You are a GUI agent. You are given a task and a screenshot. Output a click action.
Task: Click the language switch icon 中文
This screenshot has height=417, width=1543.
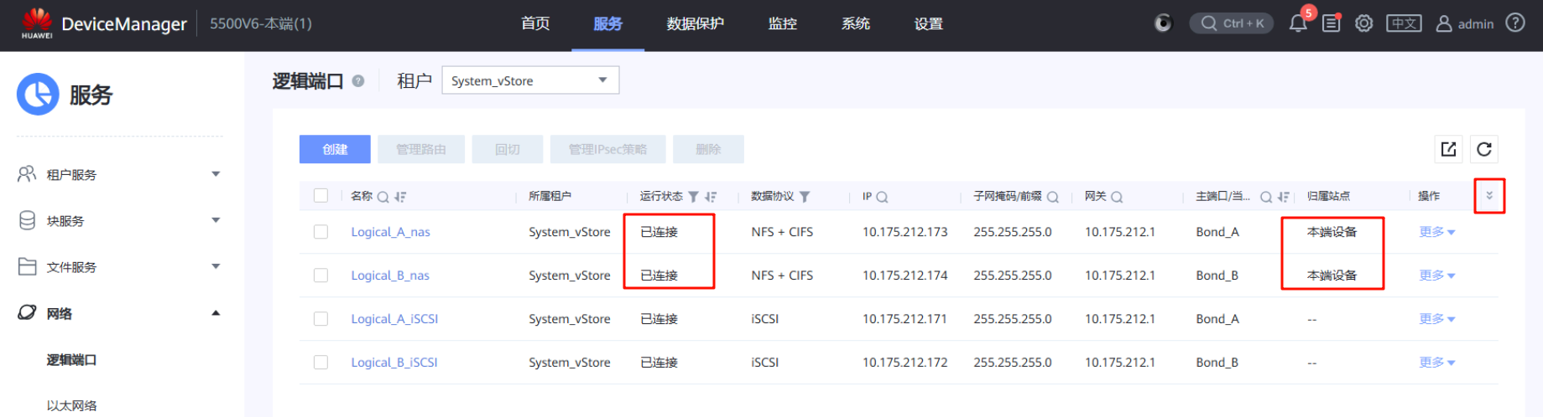click(x=1404, y=23)
